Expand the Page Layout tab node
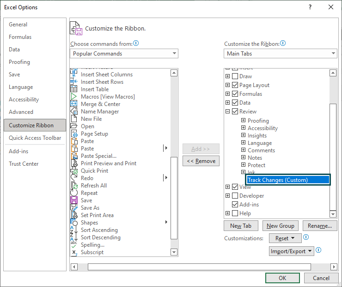 227,85
